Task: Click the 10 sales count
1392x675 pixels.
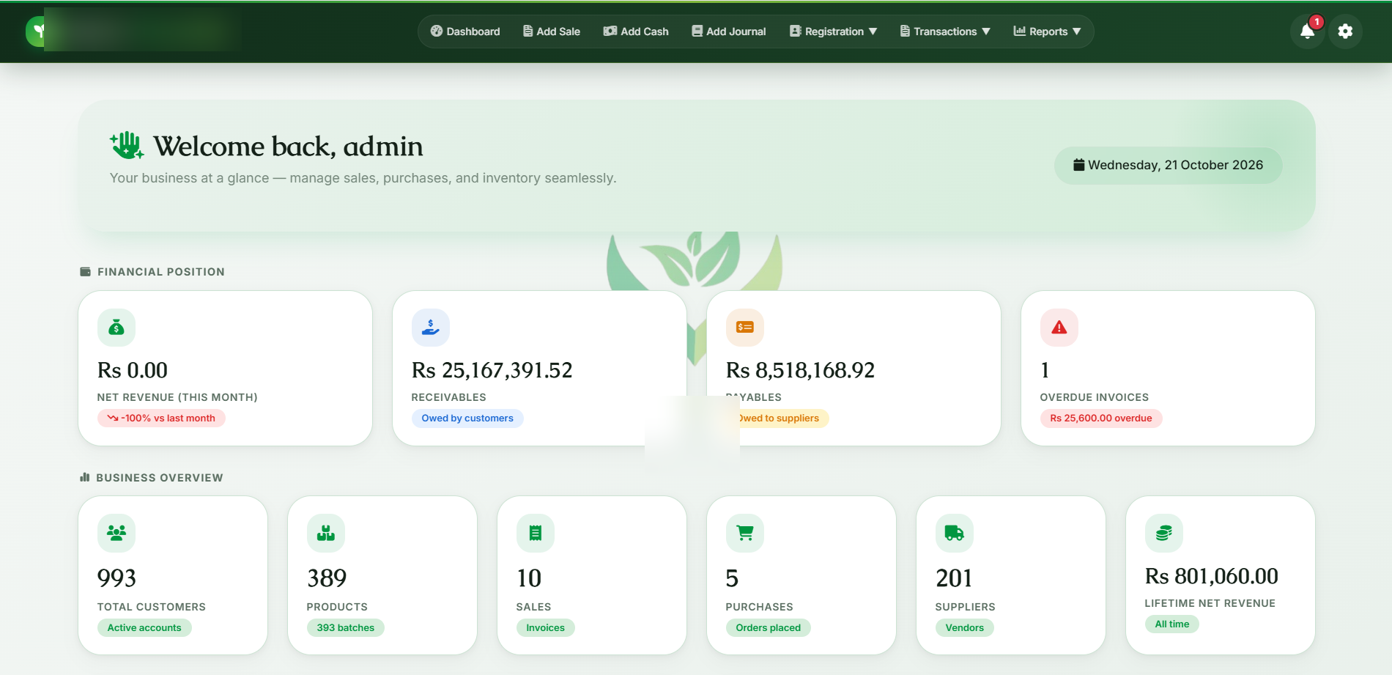Action: 529,578
